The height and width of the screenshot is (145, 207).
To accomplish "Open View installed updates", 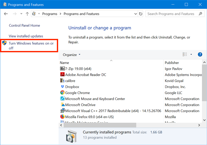I will [x=26, y=36].
